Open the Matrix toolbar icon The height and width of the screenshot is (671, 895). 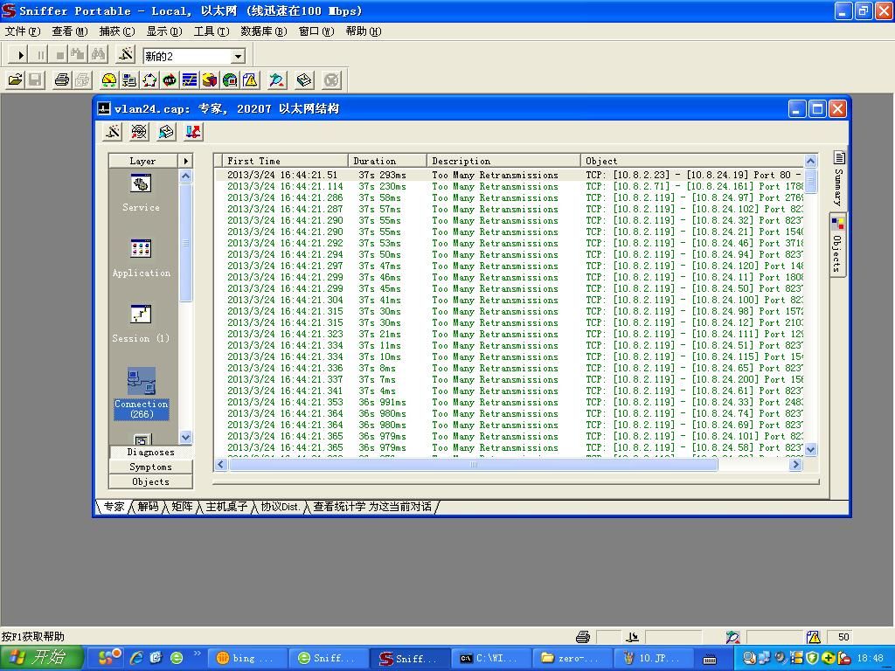pos(150,80)
